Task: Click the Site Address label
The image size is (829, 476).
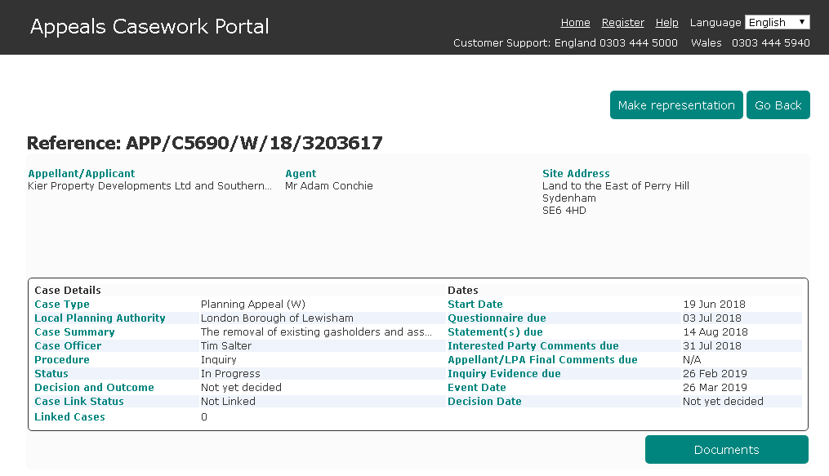Action: [576, 173]
